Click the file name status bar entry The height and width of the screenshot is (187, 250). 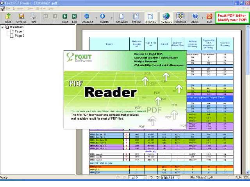point(201,177)
